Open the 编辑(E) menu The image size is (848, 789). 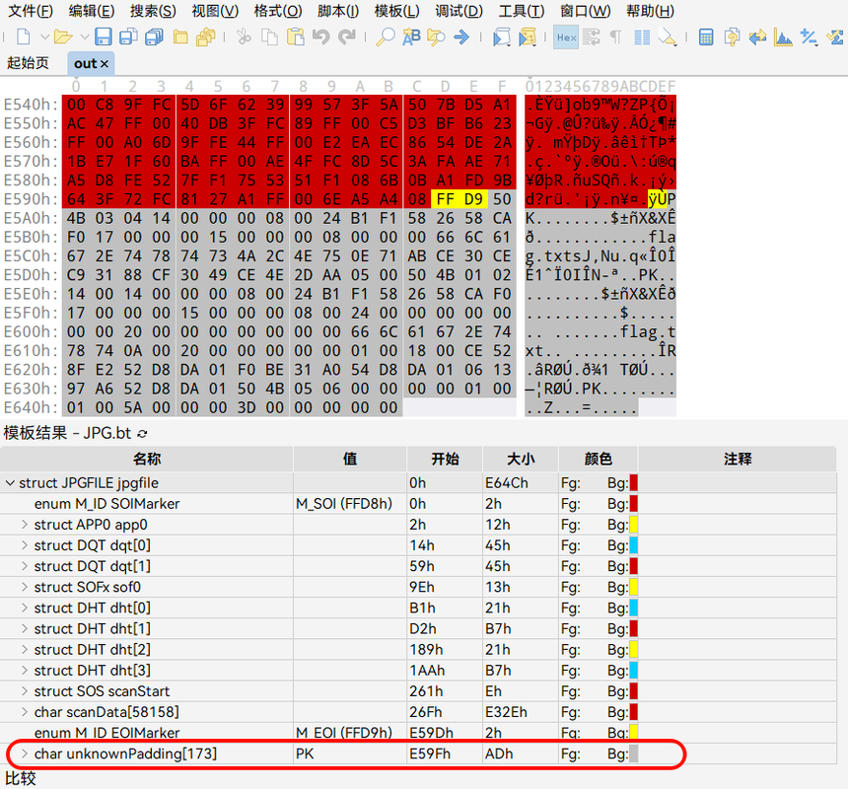[x=92, y=10]
